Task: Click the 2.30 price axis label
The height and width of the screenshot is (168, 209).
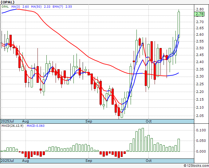Action: click(200, 76)
